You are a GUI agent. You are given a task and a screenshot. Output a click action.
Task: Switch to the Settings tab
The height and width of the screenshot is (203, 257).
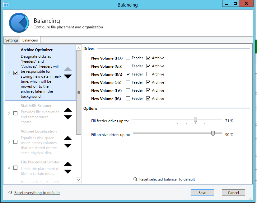12,40
